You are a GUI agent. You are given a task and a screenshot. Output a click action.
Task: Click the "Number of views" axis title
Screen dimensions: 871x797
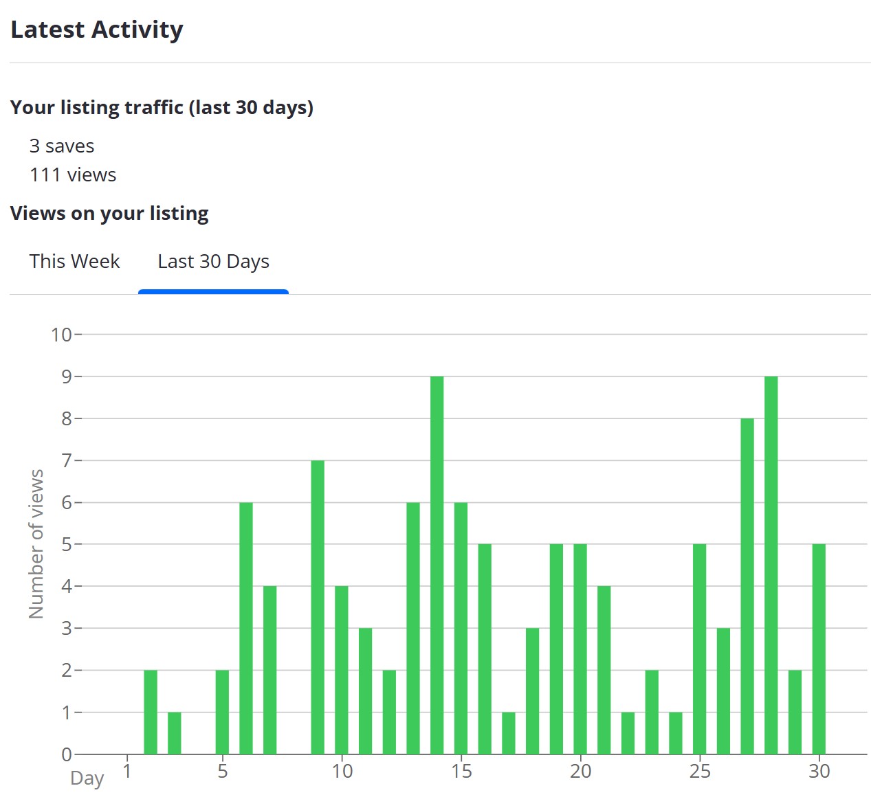click(x=36, y=543)
